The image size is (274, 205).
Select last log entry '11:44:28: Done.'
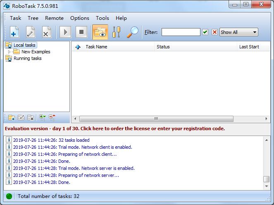(42, 182)
